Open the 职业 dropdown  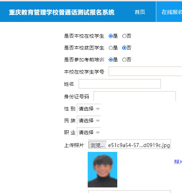pos(89,132)
